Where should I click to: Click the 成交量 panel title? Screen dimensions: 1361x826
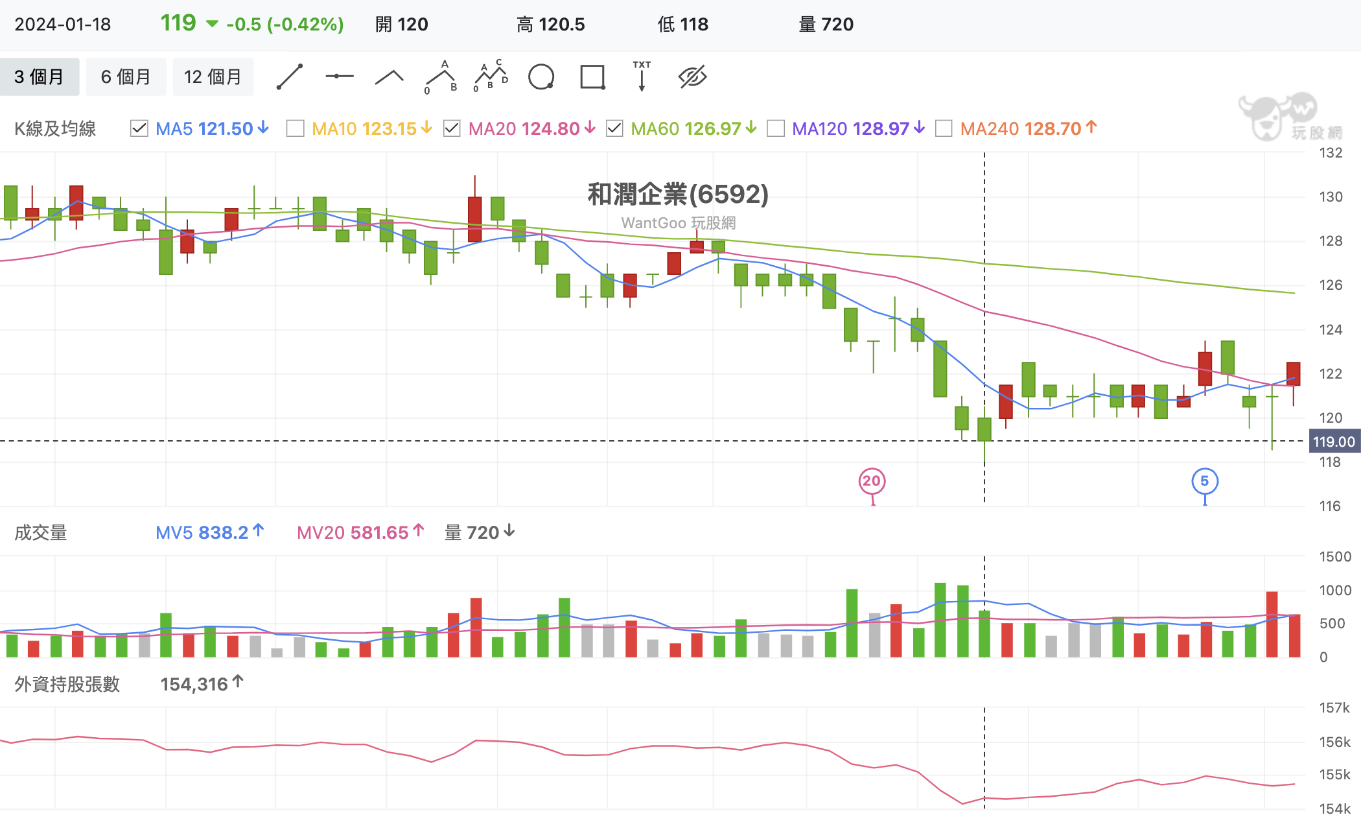[41, 533]
